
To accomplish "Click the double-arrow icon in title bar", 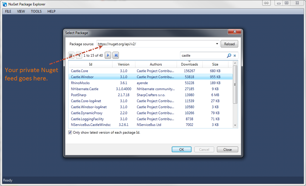I will click(267, 3).
